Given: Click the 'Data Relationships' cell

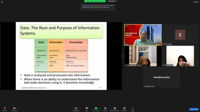Looking at the screenshot, I should [x=71, y=56].
